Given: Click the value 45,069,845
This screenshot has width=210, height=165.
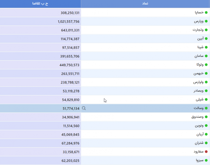Looking at the screenshot, I should pos(71,135).
